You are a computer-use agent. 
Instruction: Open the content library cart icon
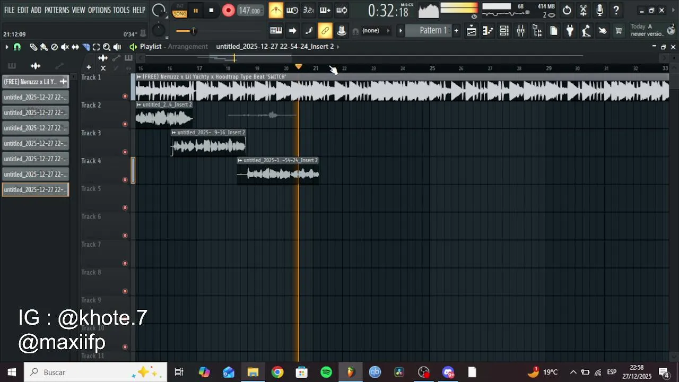[x=619, y=31]
